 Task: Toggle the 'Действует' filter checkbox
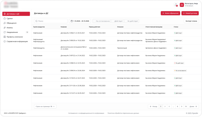(x=113, y=21)
